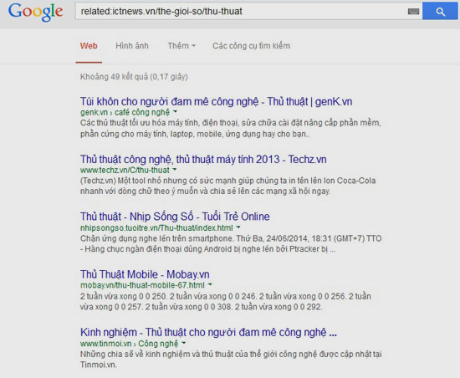Click mobay.vn/thu-thuat-mobile-67.html URL text
Viewport: 460px width, 378px height.
142,285
